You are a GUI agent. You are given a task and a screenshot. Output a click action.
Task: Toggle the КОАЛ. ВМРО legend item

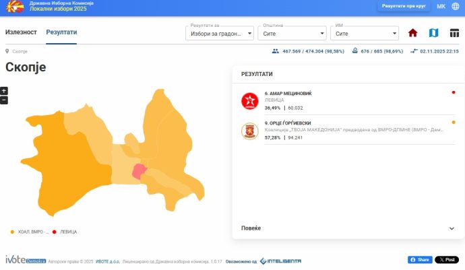(30, 232)
